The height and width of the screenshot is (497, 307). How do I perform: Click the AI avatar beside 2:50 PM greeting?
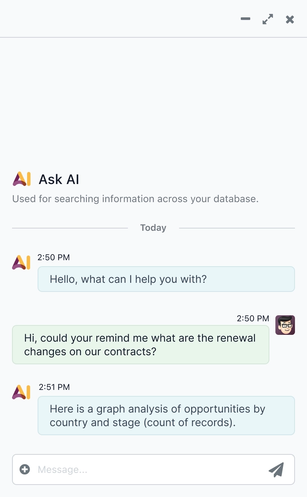(21, 262)
